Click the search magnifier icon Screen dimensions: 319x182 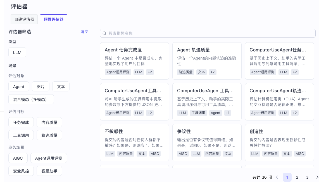point(104,33)
